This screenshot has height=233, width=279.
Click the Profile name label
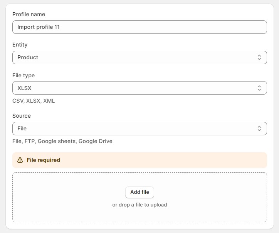pyautogui.click(x=29, y=14)
